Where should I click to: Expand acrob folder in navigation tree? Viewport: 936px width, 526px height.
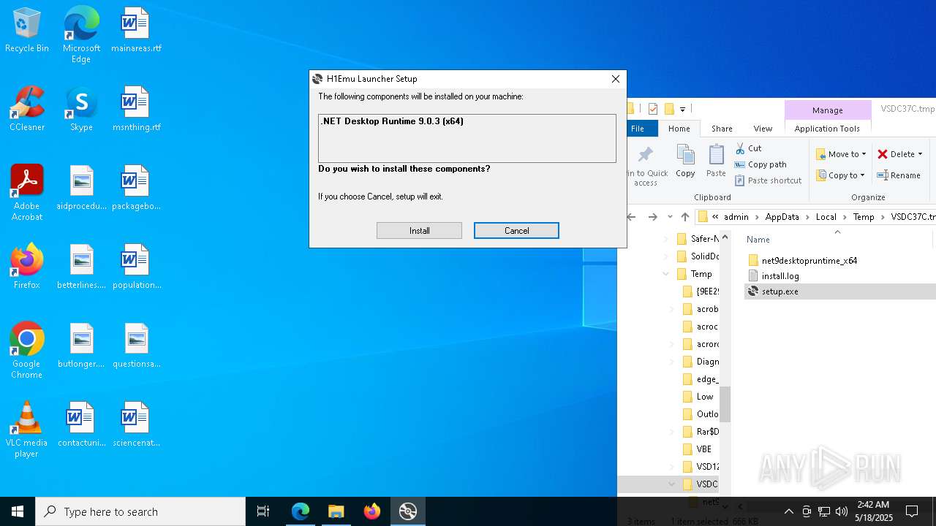tap(671, 309)
